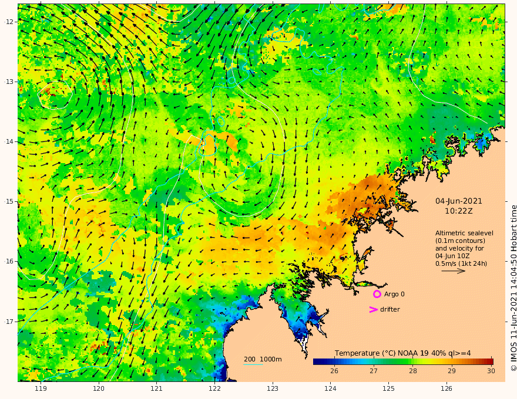Click the cyan bathymetry legend line
The height and width of the screenshot is (399, 517).
253,364
